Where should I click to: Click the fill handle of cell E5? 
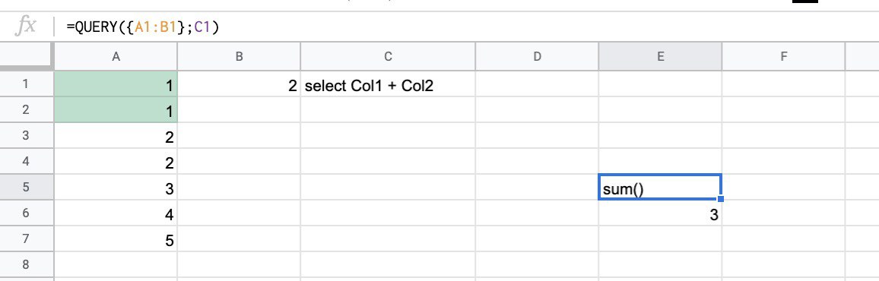721,199
